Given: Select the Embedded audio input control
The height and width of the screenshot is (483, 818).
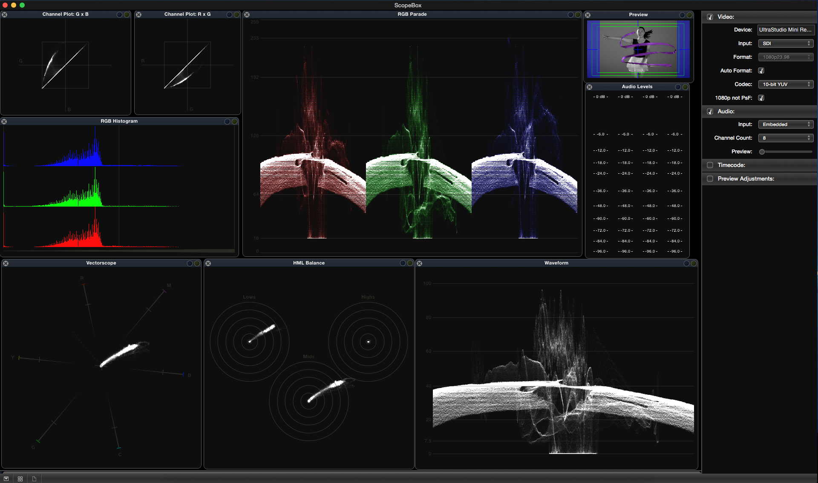Looking at the screenshot, I should click(785, 124).
